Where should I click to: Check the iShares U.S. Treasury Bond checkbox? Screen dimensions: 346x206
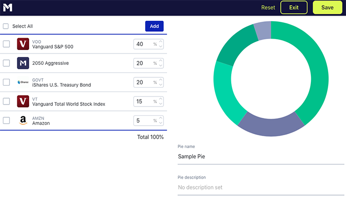(6, 82)
